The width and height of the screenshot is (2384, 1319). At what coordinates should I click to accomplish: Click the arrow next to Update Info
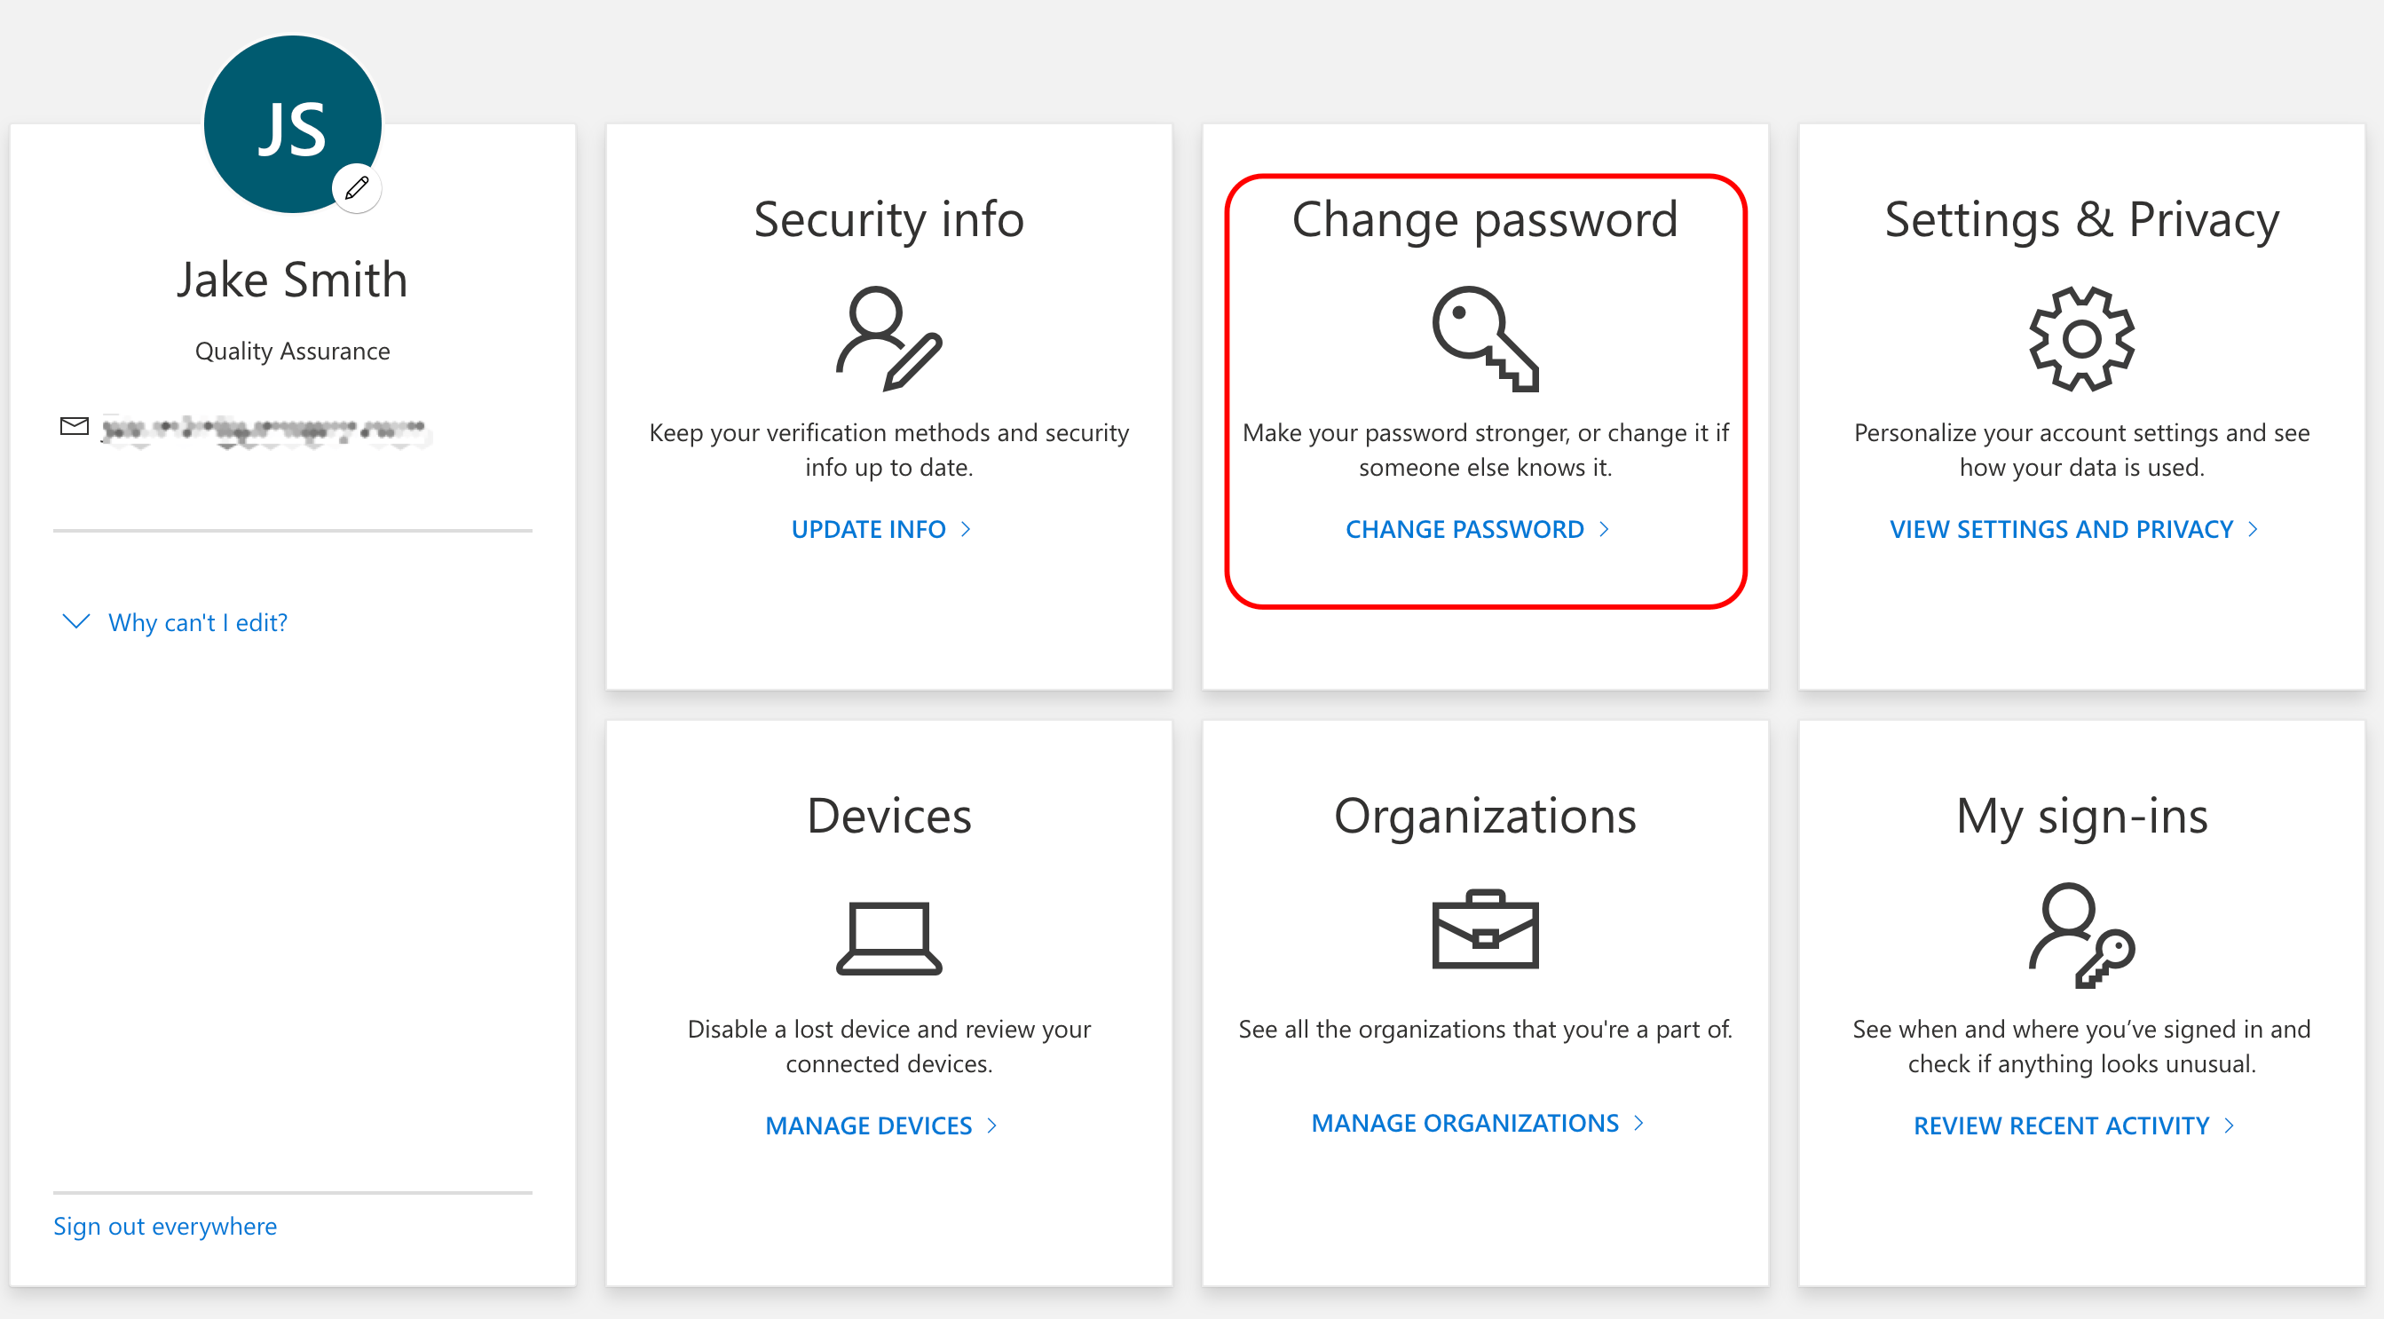pos(966,528)
